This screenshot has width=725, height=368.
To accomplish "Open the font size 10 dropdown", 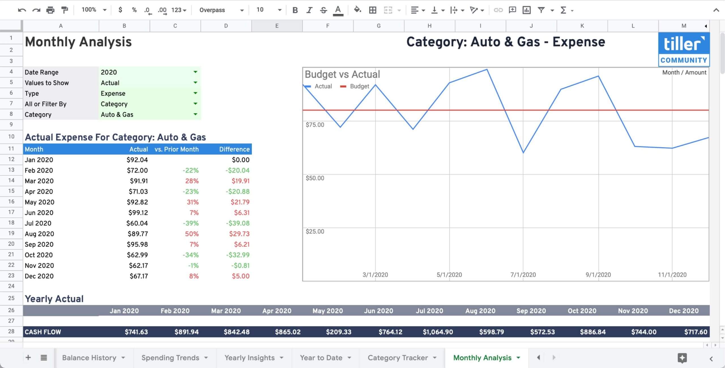I will [269, 10].
